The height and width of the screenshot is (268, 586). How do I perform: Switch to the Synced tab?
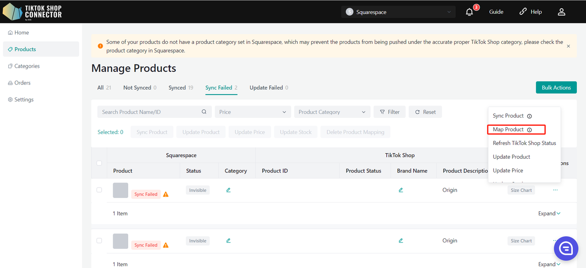[181, 87]
